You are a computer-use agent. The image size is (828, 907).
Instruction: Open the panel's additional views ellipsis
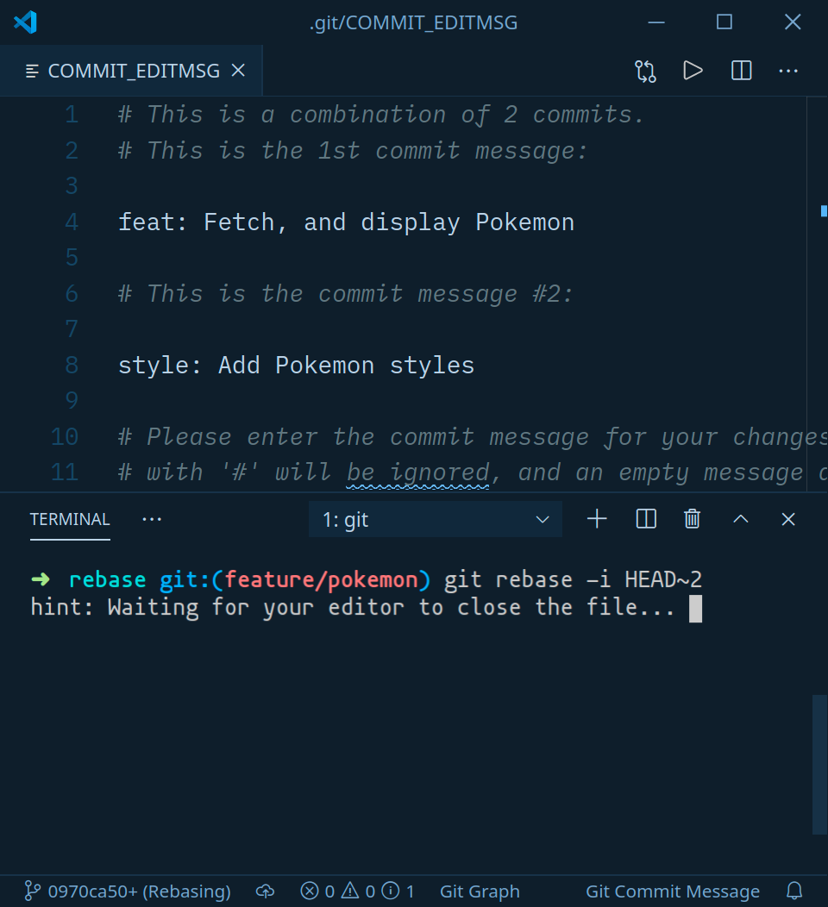[x=152, y=519]
